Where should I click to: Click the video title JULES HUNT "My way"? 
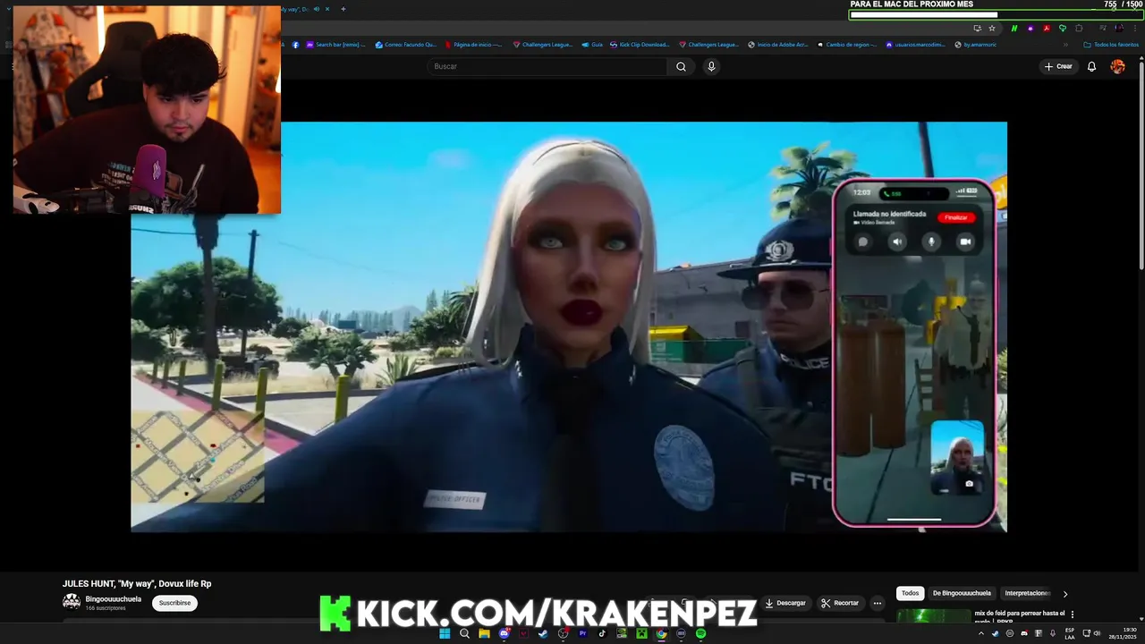[x=137, y=583]
